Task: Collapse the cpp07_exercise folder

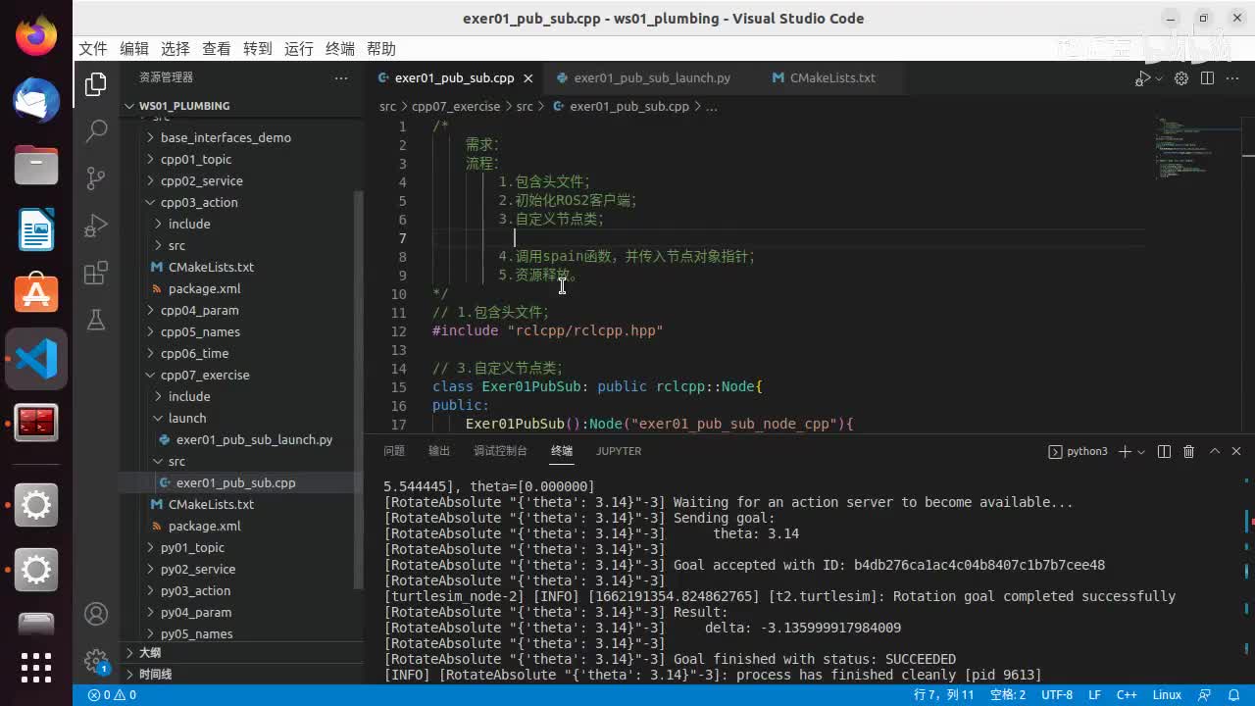Action: [205, 375]
